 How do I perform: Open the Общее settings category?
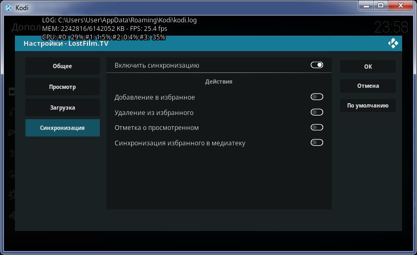[62, 66]
